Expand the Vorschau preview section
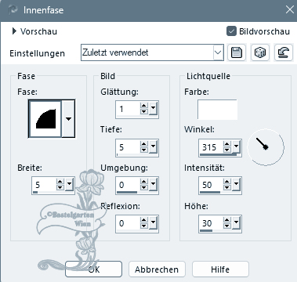Image resolution: width=297 pixels, height=282 pixels. [14, 31]
